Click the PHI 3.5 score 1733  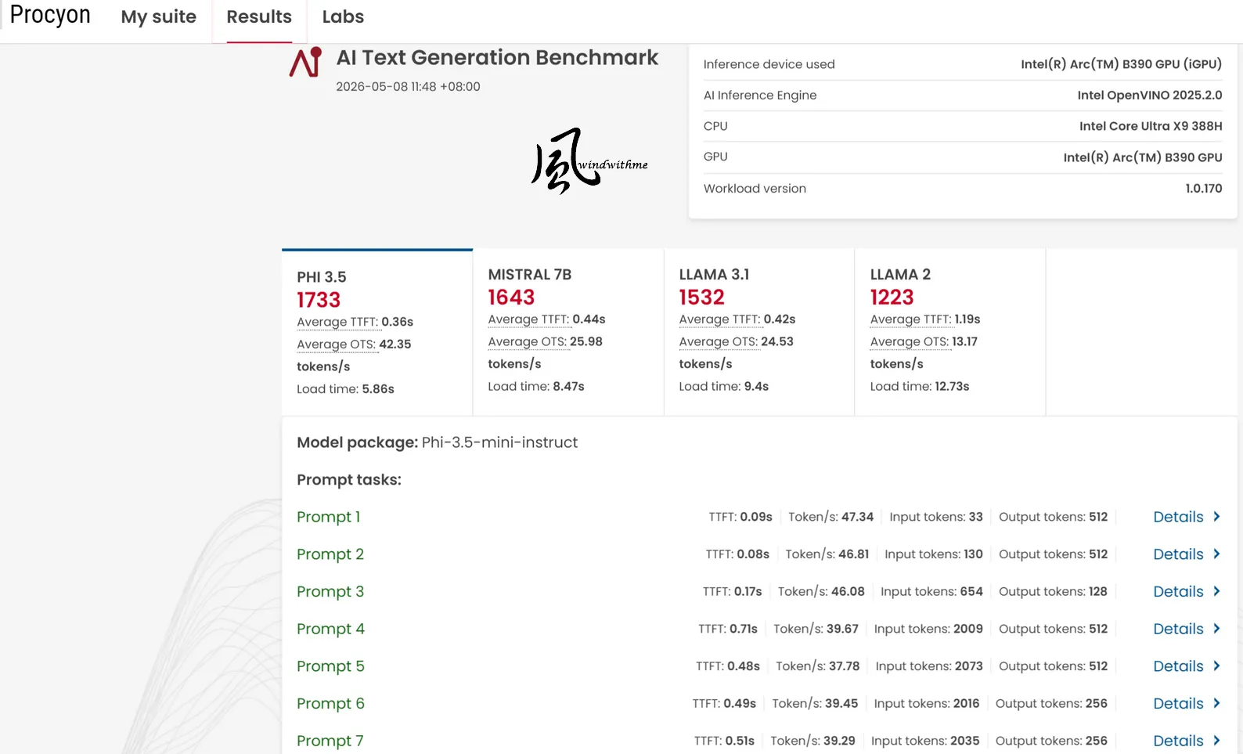(x=319, y=300)
